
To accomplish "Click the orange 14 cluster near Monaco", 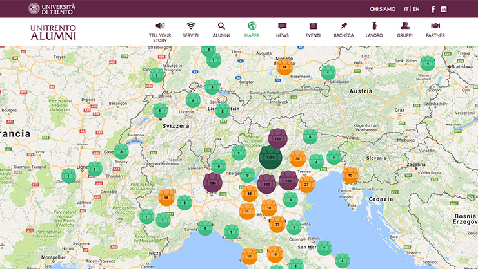I will [284, 66].
